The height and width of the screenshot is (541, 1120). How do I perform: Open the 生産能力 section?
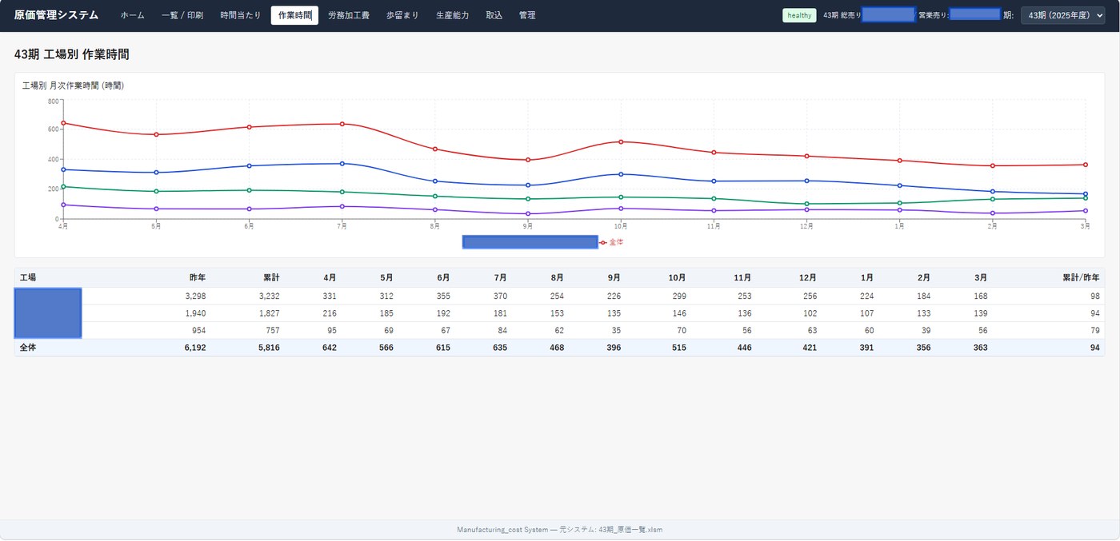point(453,15)
